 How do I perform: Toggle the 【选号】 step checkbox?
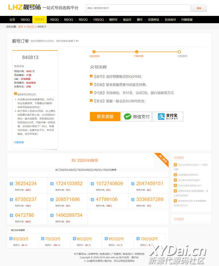(91, 76)
